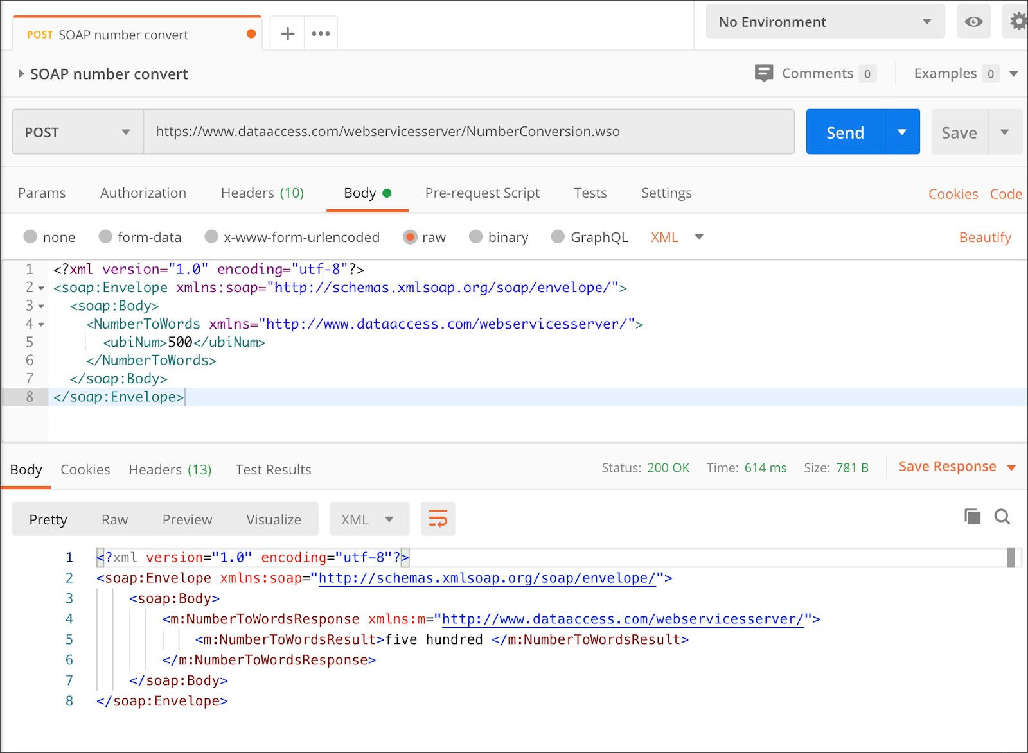Select the binary body type
Image resolution: width=1028 pixels, height=753 pixels.
[475, 237]
